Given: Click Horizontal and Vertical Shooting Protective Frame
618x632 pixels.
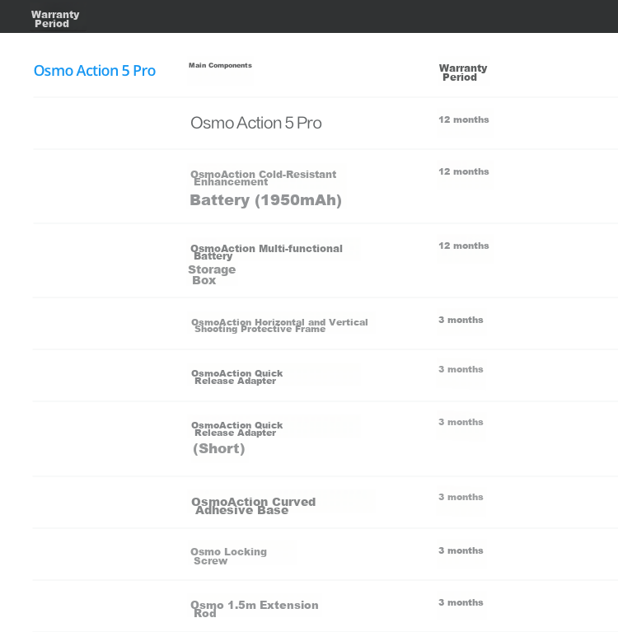Looking at the screenshot, I should [279, 325].
